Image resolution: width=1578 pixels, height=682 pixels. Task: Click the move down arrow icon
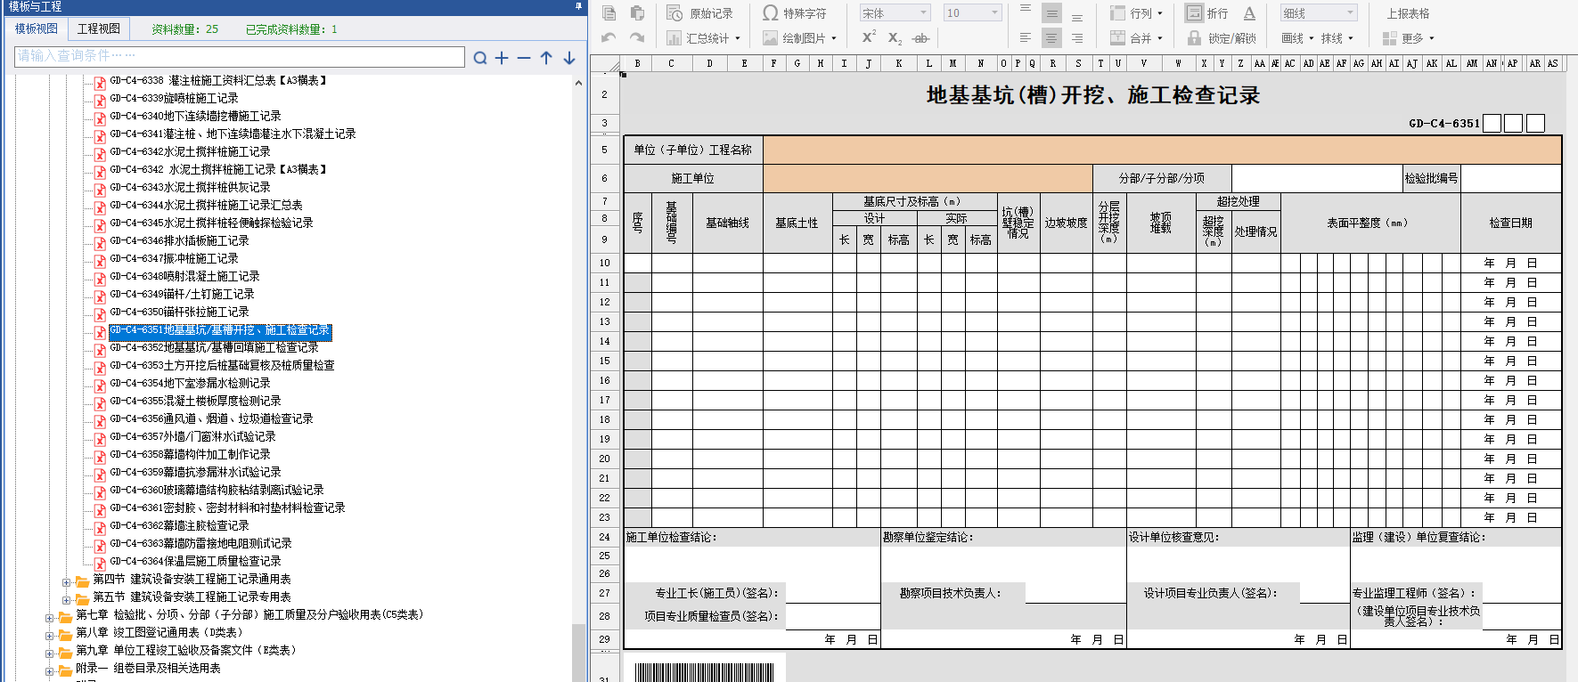pyautogui.click(x=568, y=58)
